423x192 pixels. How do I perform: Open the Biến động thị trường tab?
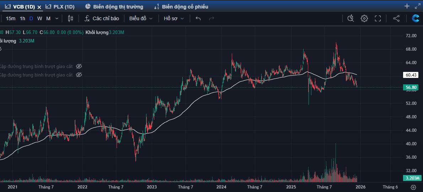pos(114,7)
